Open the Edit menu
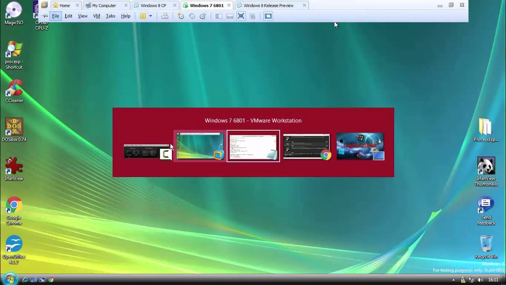Image resolution: width=506 pixels, height=285 pixels. coord(68,16)
